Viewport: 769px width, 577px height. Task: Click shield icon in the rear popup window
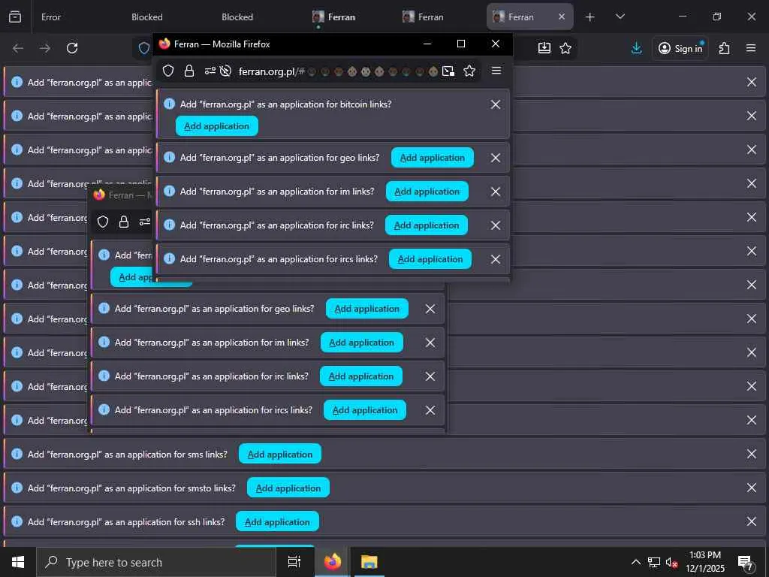click(x=103, y=222)
